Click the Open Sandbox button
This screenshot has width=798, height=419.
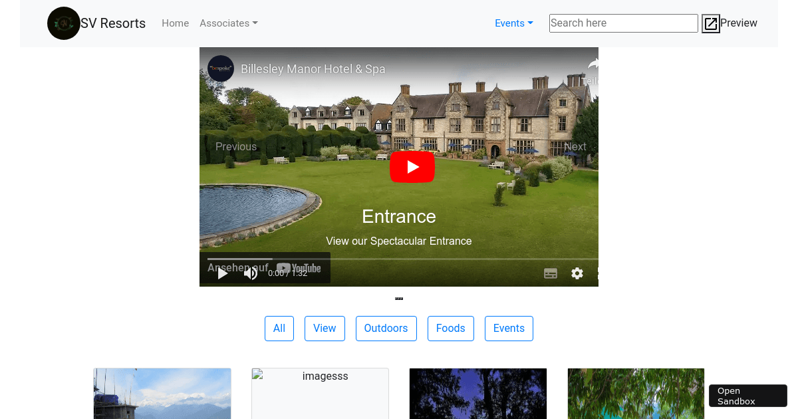[x=747, y=396]
